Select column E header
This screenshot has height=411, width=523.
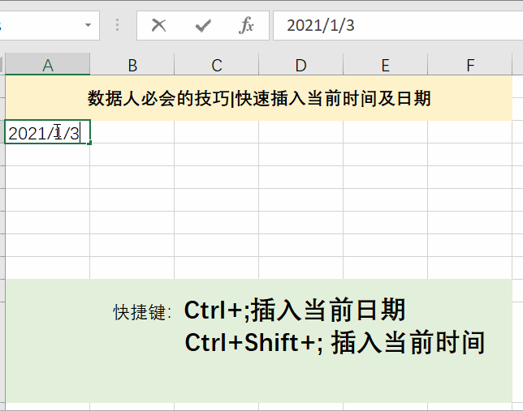coord(385,64)
